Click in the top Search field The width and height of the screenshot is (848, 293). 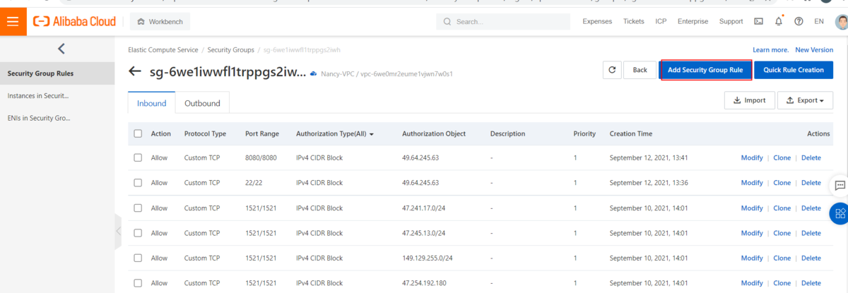coord(505,22)
